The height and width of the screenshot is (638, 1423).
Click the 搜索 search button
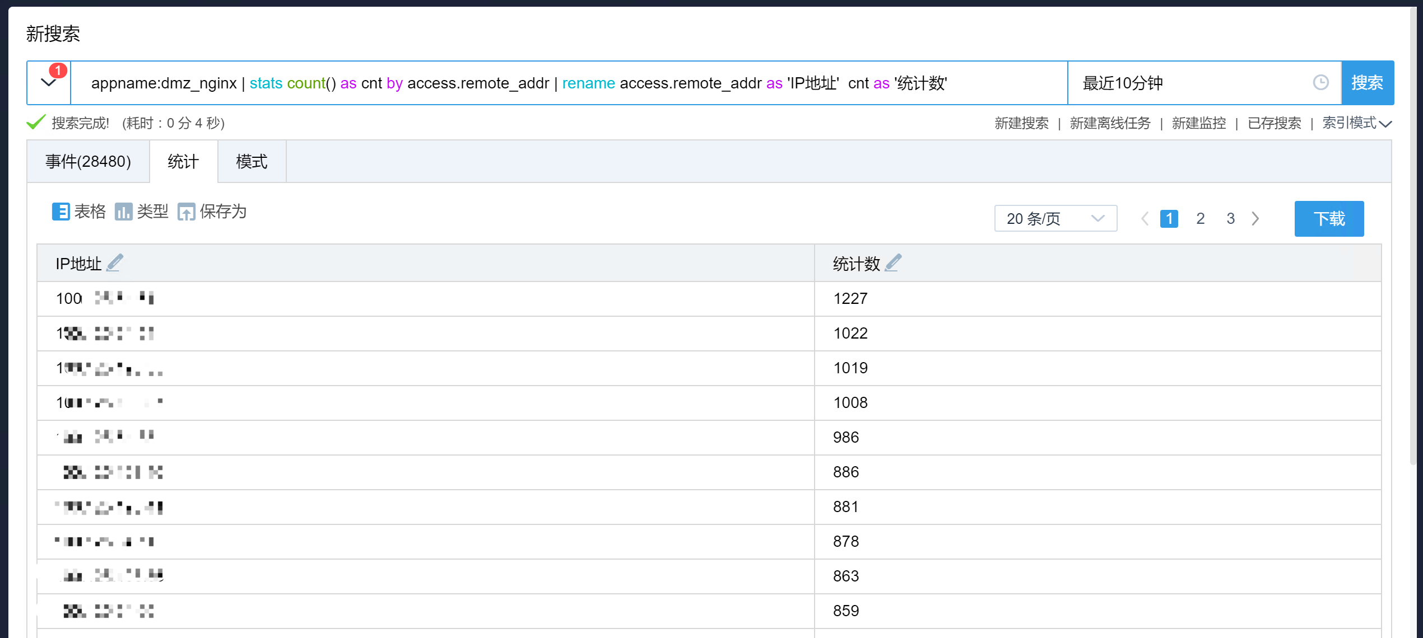(x=1368, y=82)
